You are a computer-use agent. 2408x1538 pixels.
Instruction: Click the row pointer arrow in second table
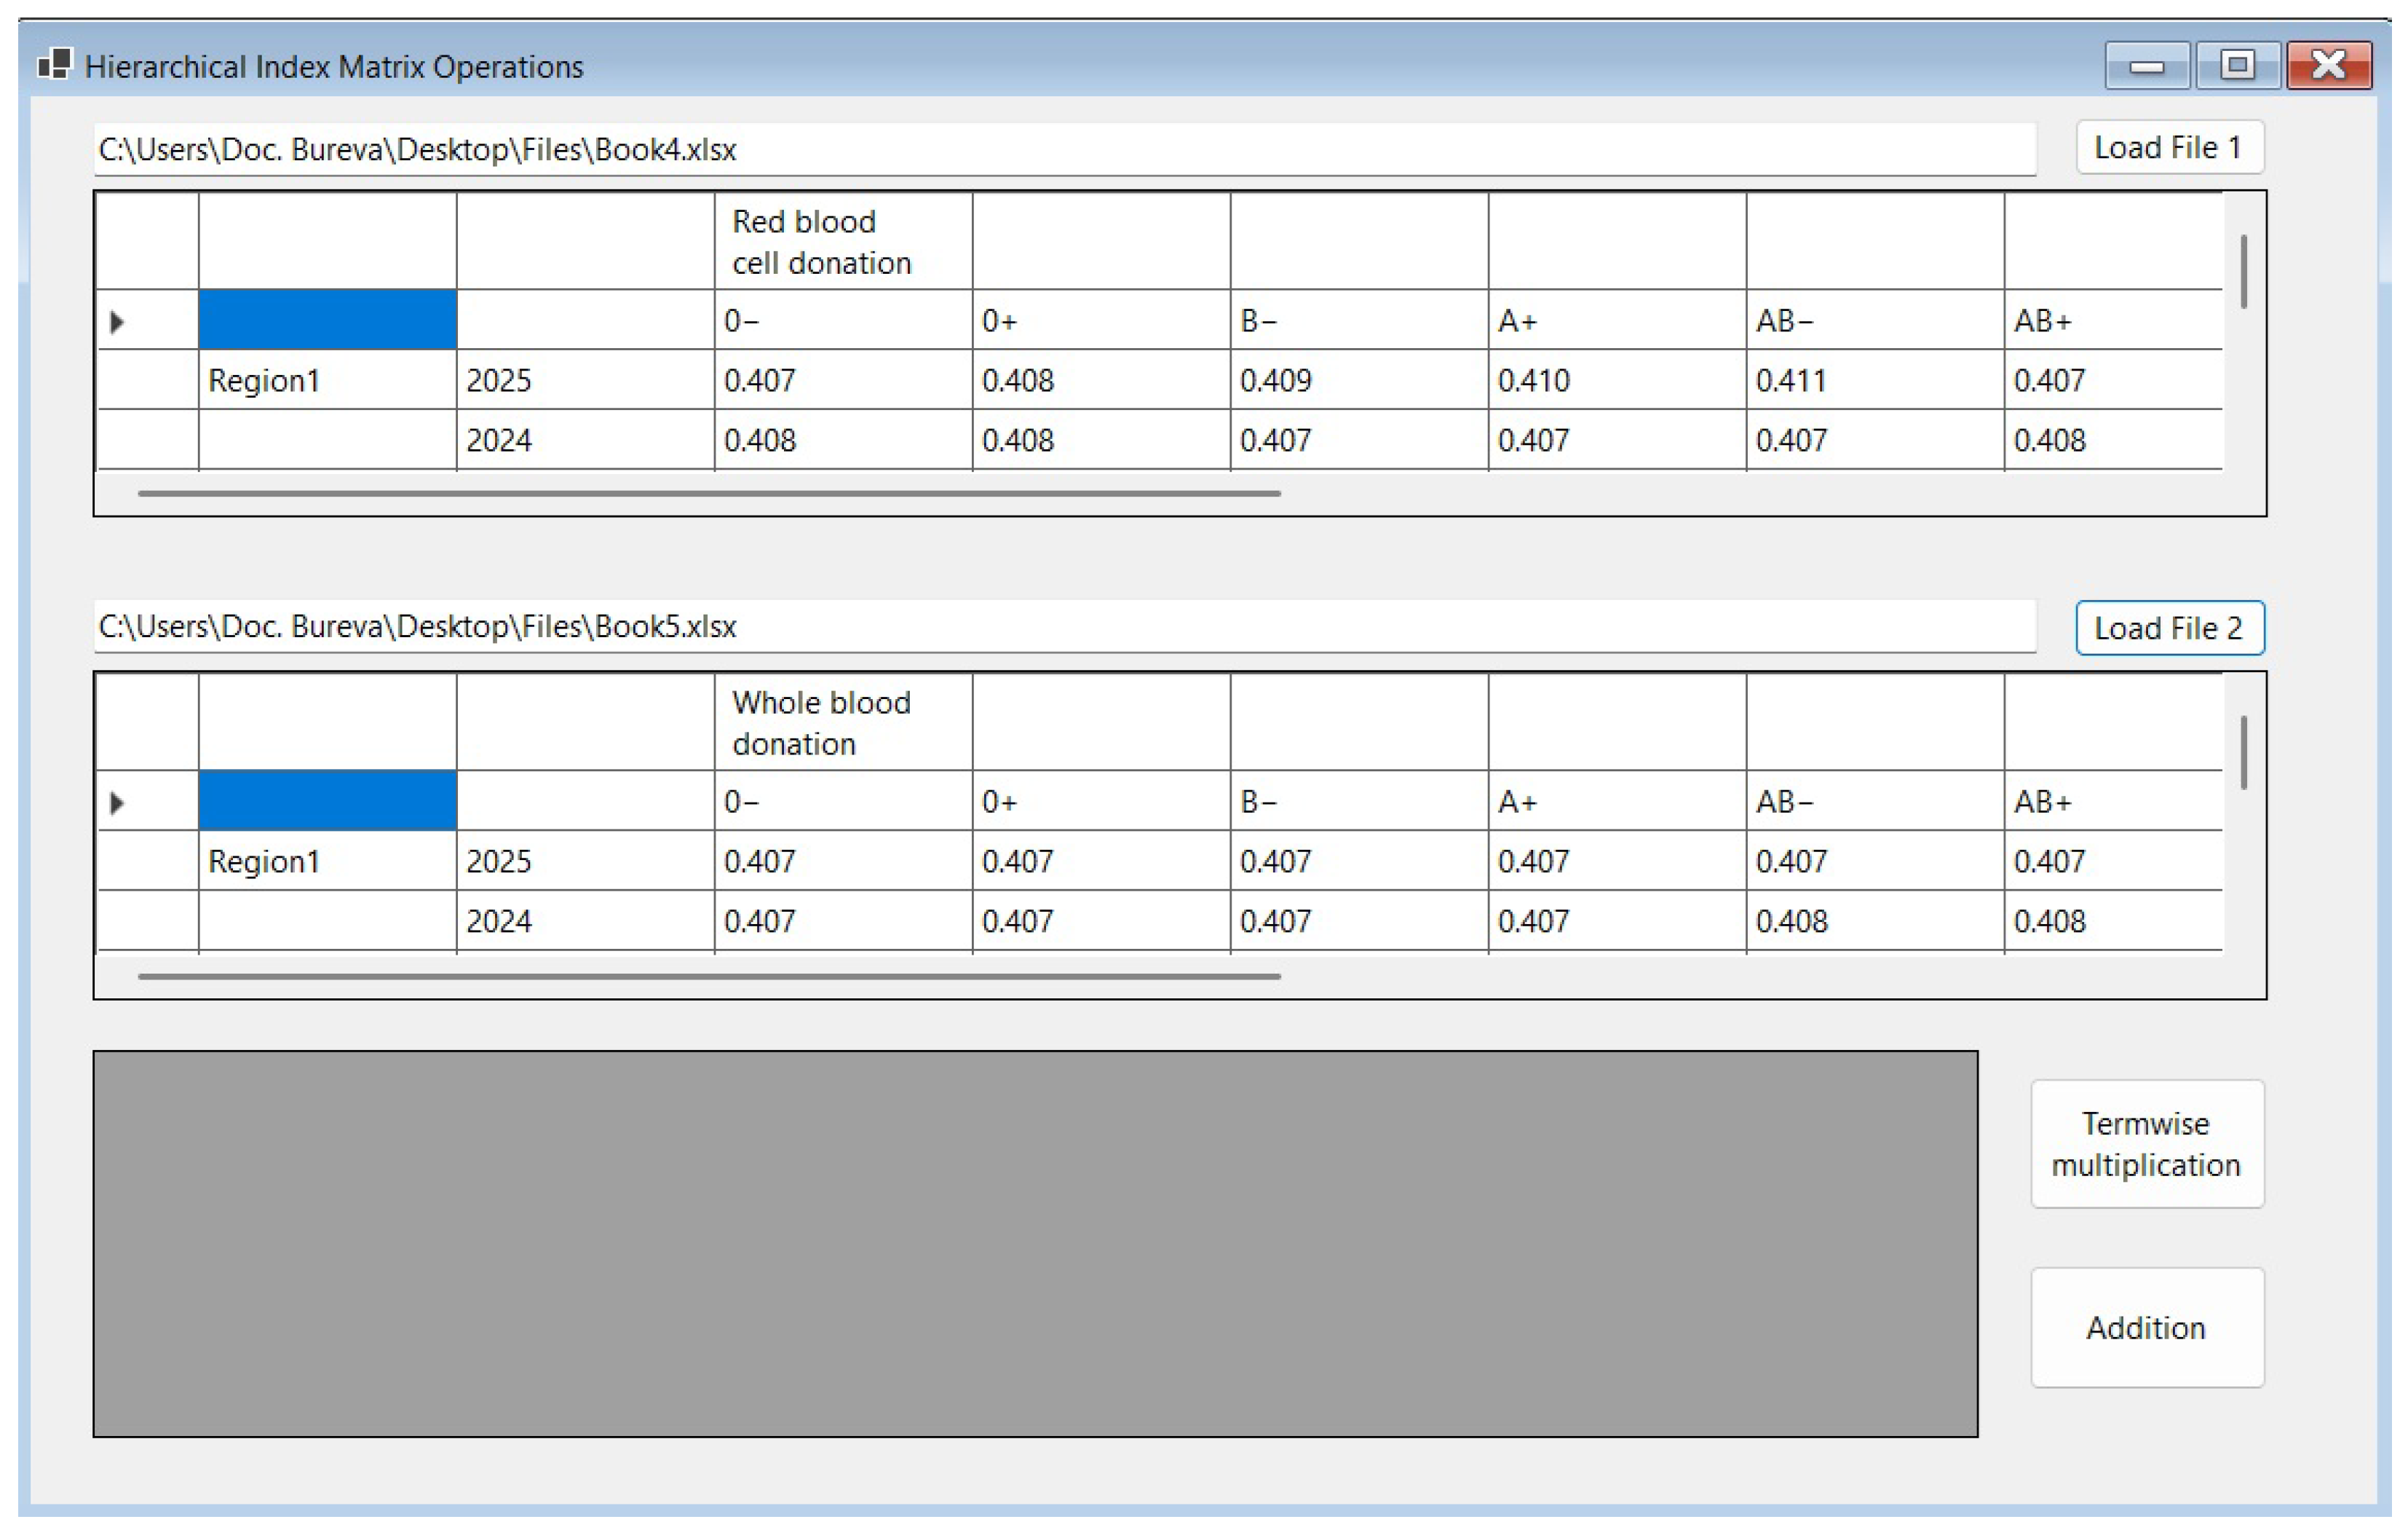[117, 802]
